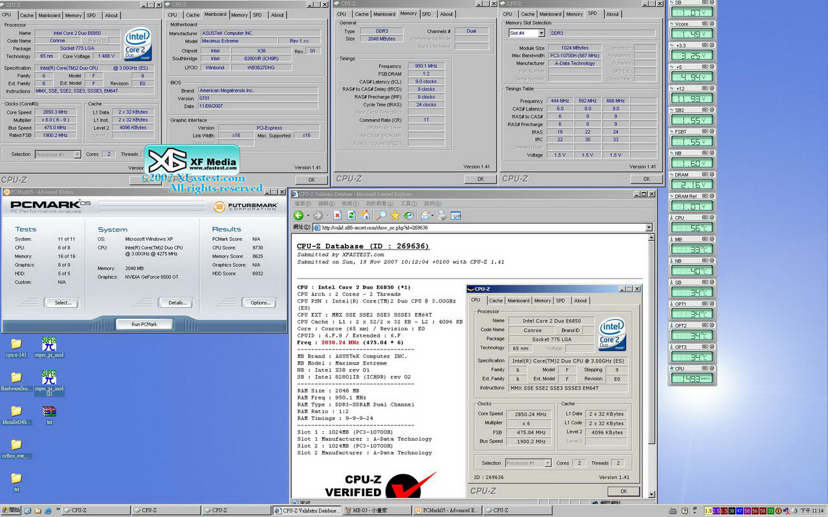
Task: Click the FSBT voltage monitor settings icon
Action: (704, 131)
